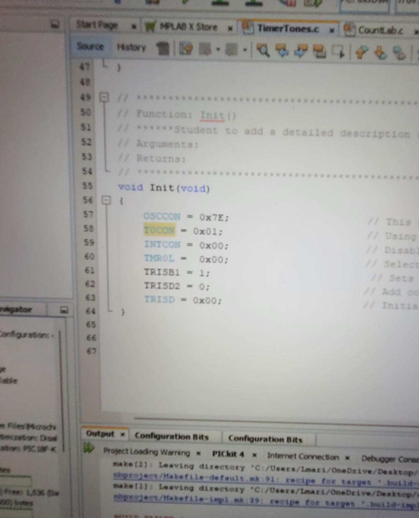Close the PICkit 4 output tab
Viewport: 419px width, 518px height.
click(255, 455)
